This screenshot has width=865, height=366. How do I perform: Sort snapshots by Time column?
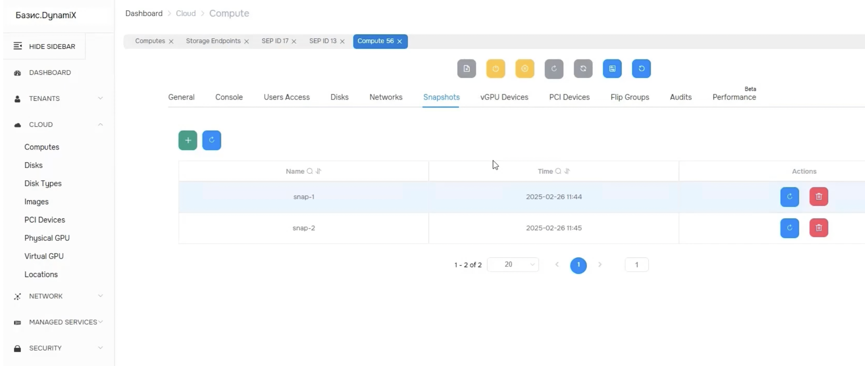(567, 171)
